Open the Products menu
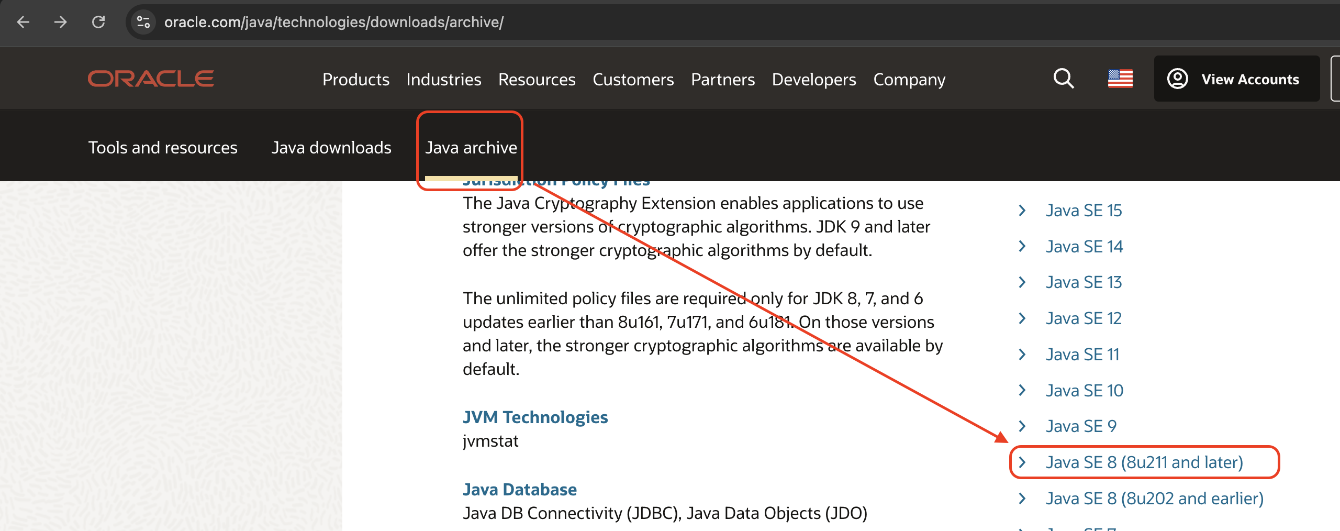 (x=355, y=80)
